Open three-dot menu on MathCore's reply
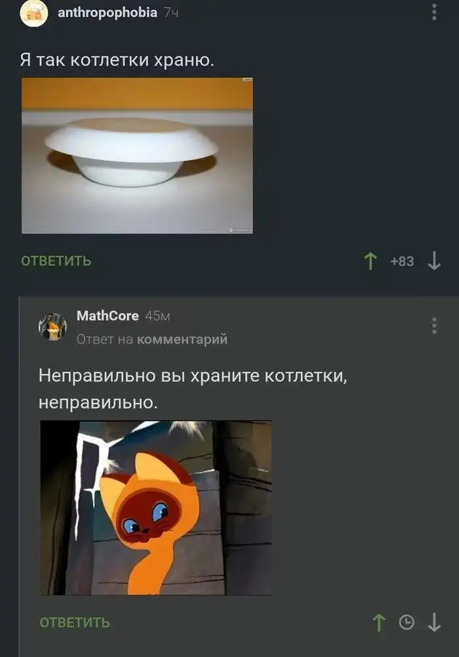The image size is (459, 657). click(x=434, y=326)
